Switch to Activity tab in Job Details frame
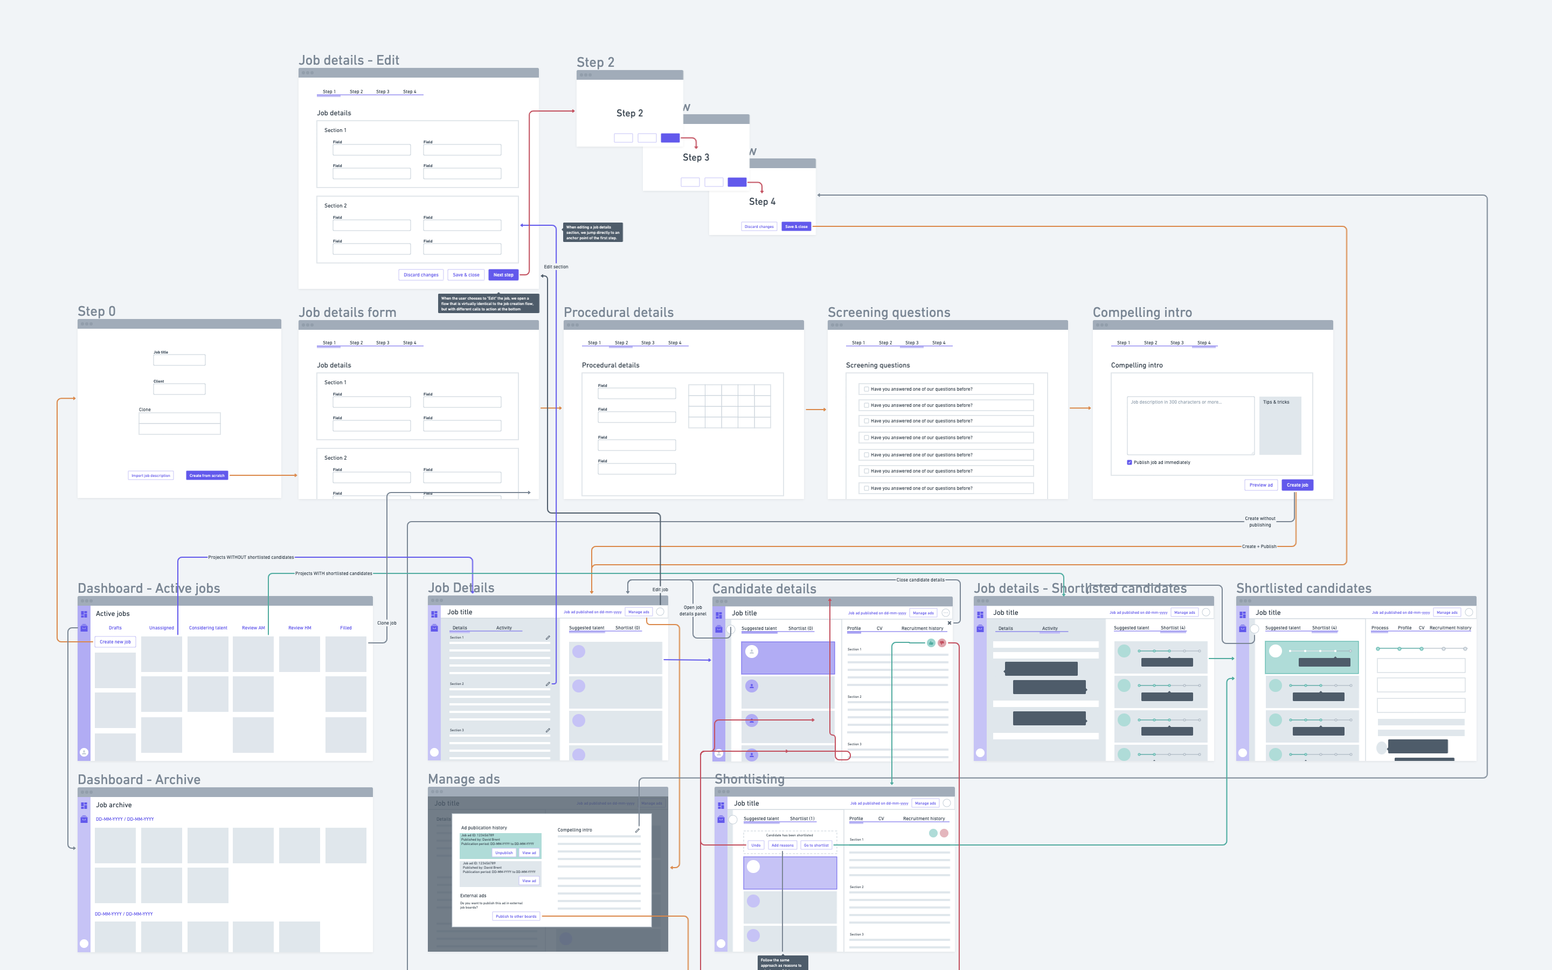This screenshot has height=970, width=1552. tap(503, 628)
